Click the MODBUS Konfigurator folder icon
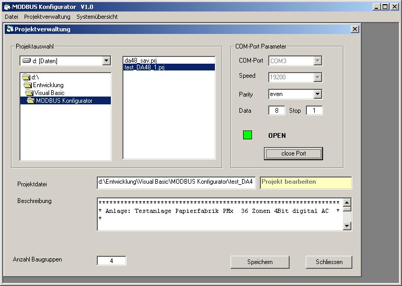 31,101
